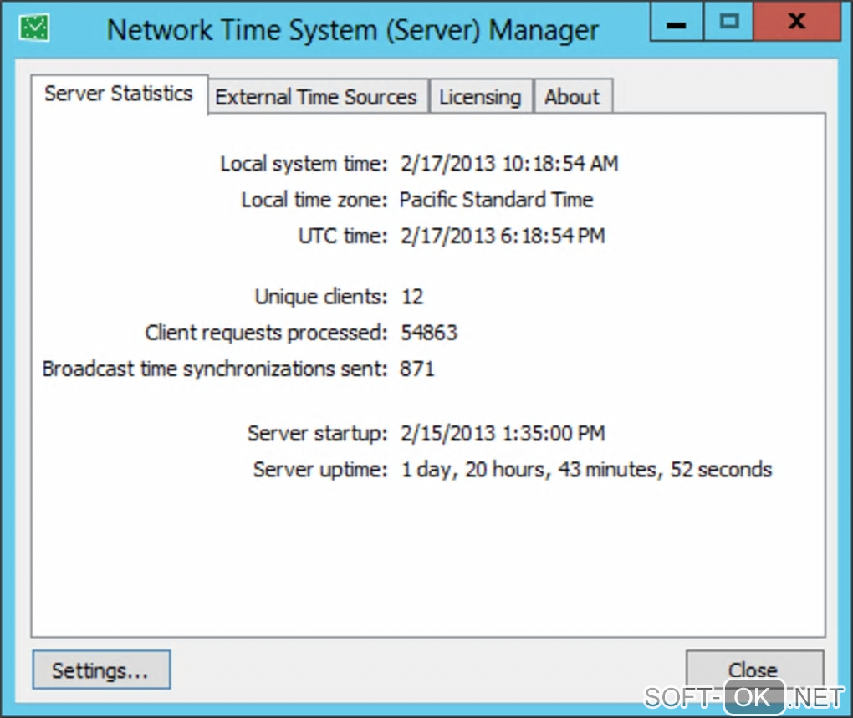This screenshot has height=718, width=853.
Task: Click the broadcast synchronizations sent value 871
Action: (x=417, y=369)
